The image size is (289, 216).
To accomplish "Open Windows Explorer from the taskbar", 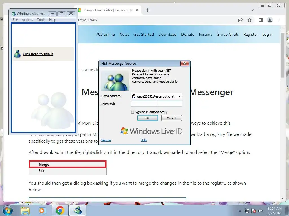I will pos(25,210).
